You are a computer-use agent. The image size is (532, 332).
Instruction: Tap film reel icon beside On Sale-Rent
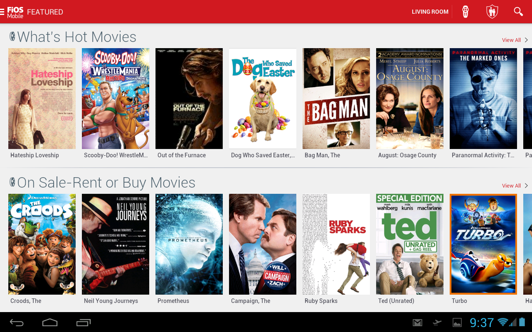pos(12,182)
